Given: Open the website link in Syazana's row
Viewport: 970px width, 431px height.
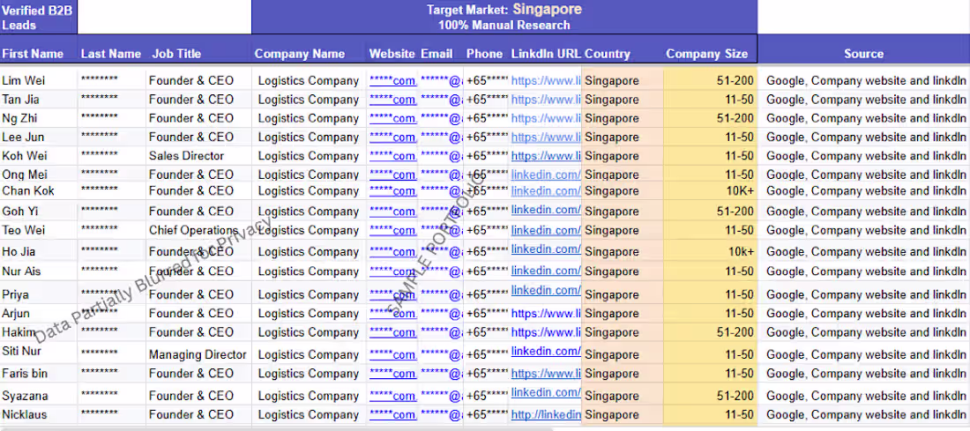Looking at the screenshot, I should tap(392, 396).
